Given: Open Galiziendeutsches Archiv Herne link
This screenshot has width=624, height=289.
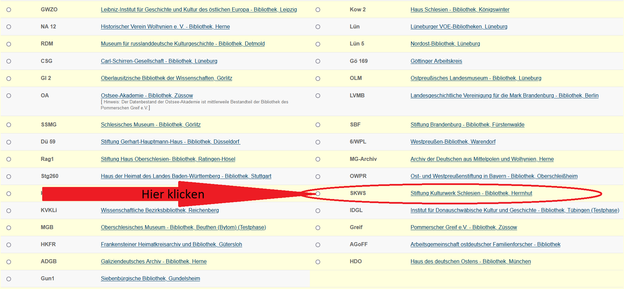Looking at the screenshot, I should (x=154, y=262).
